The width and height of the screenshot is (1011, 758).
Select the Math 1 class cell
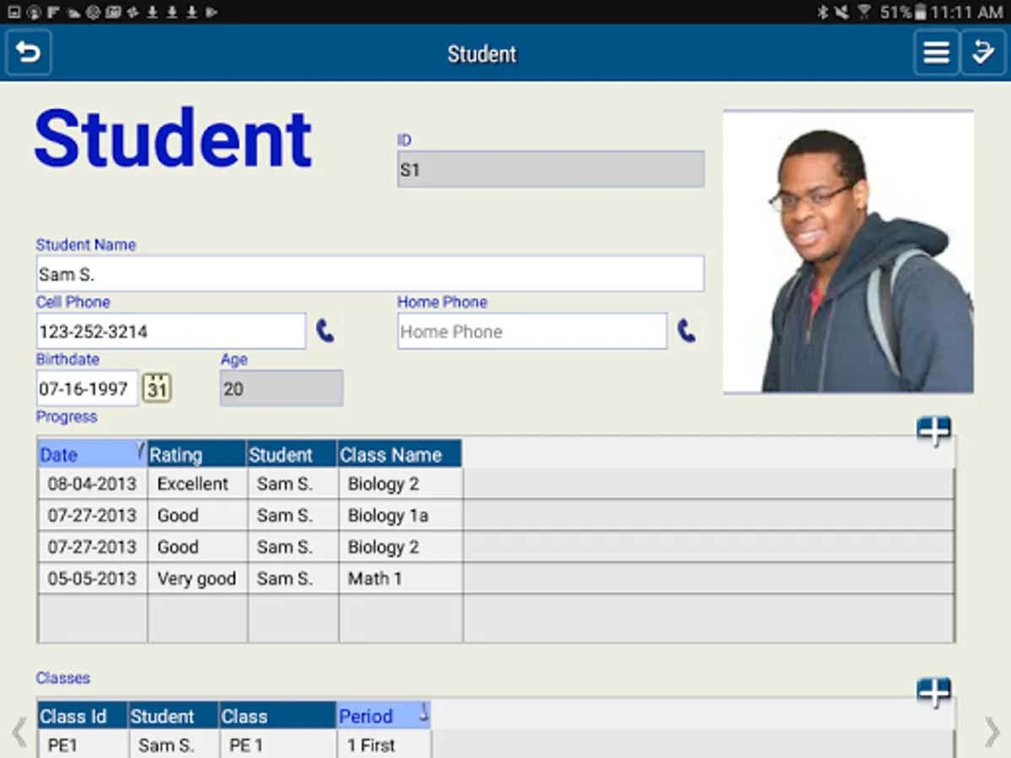(x=400, y=579)
